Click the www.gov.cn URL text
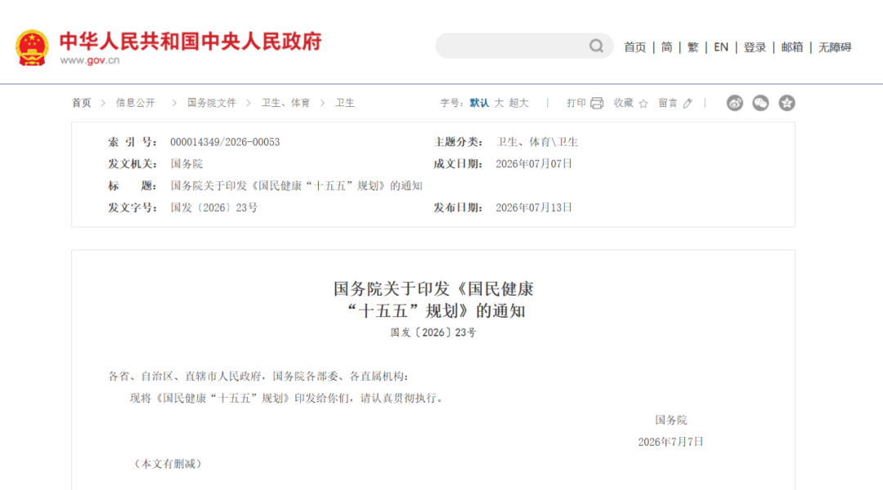 [x=90, y=60]
